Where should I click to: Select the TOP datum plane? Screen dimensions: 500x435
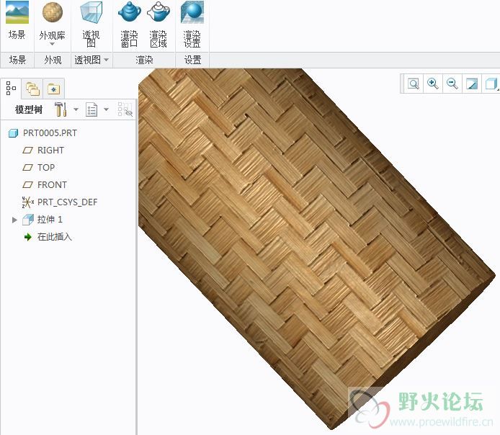point(46,167)
